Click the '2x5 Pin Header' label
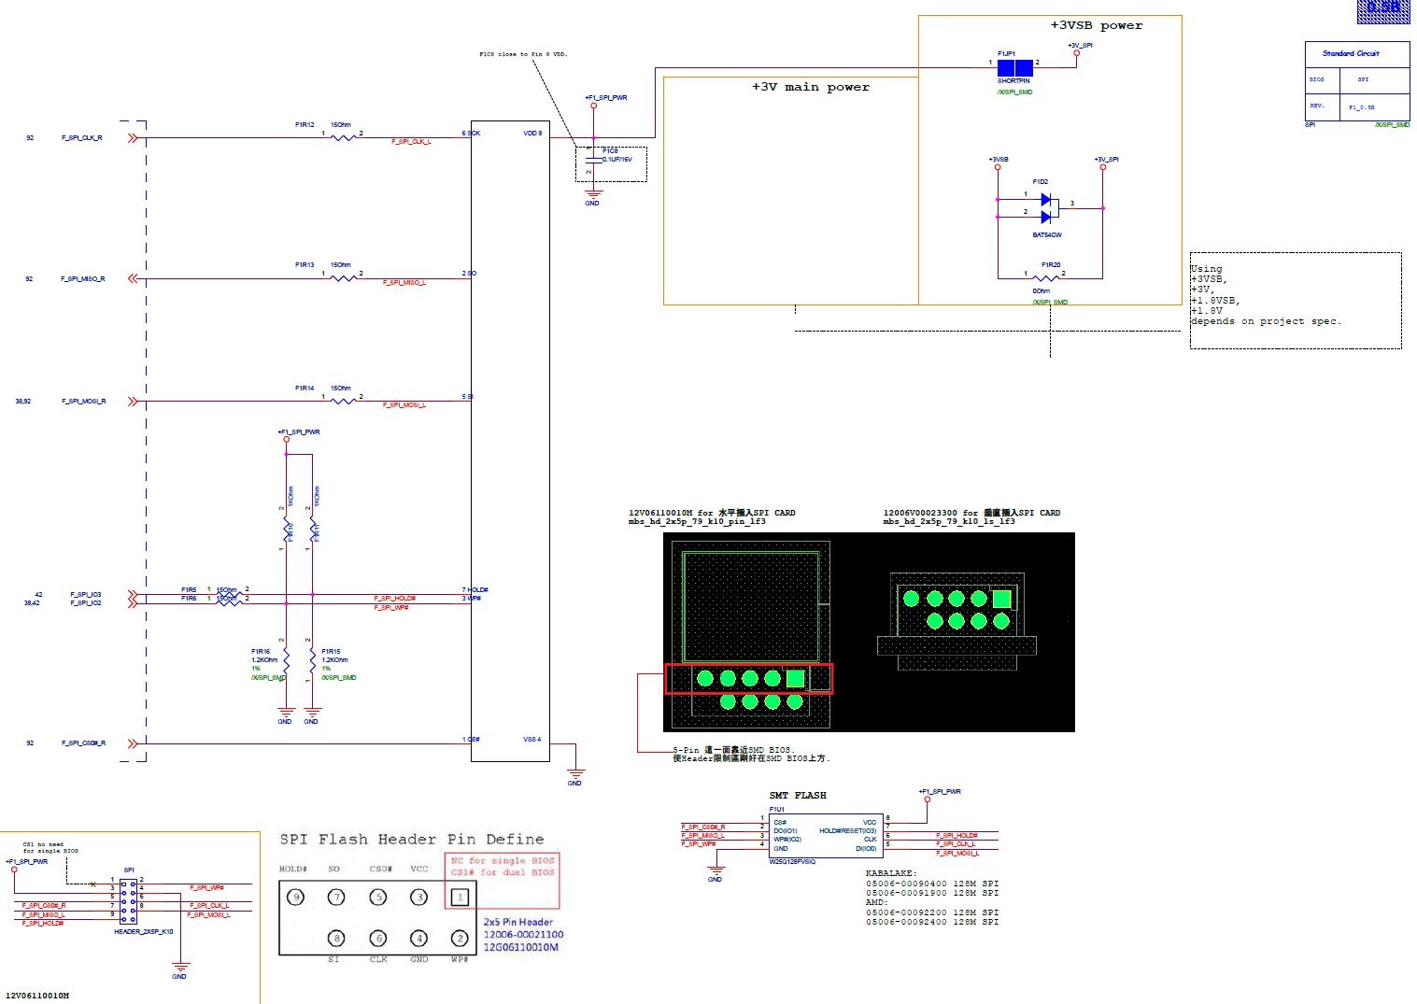The image size is (1417, 1004). pos(518,922)
